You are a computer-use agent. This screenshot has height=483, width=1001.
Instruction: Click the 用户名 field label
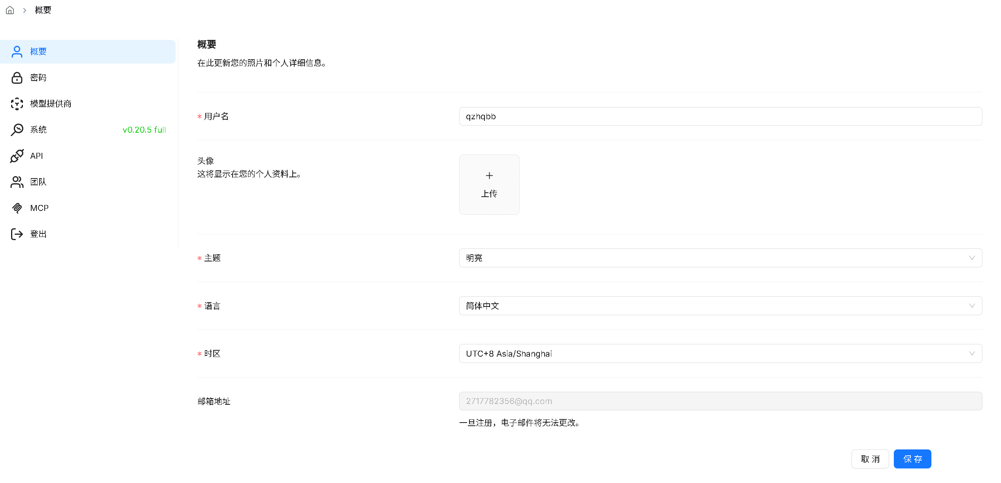[216, 117]
